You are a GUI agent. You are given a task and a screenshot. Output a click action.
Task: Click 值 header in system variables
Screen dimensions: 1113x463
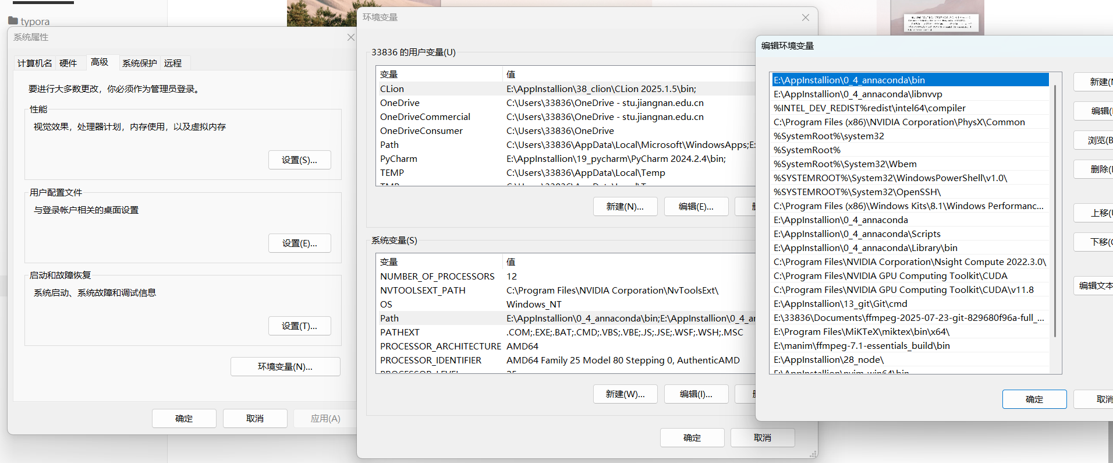(x=629, y=261)
